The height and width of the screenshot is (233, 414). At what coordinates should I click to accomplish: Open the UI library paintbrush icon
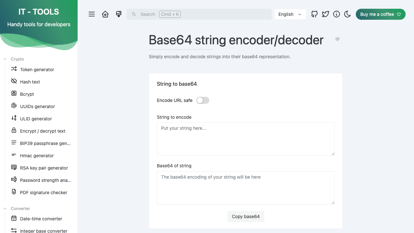tap(119, 14)
